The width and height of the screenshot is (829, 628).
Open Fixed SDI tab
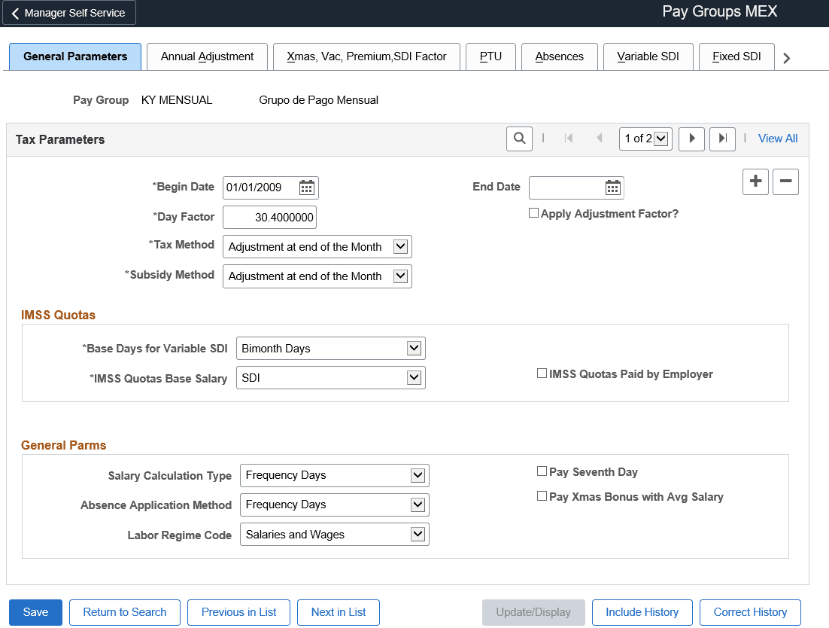tap(736, 56)
